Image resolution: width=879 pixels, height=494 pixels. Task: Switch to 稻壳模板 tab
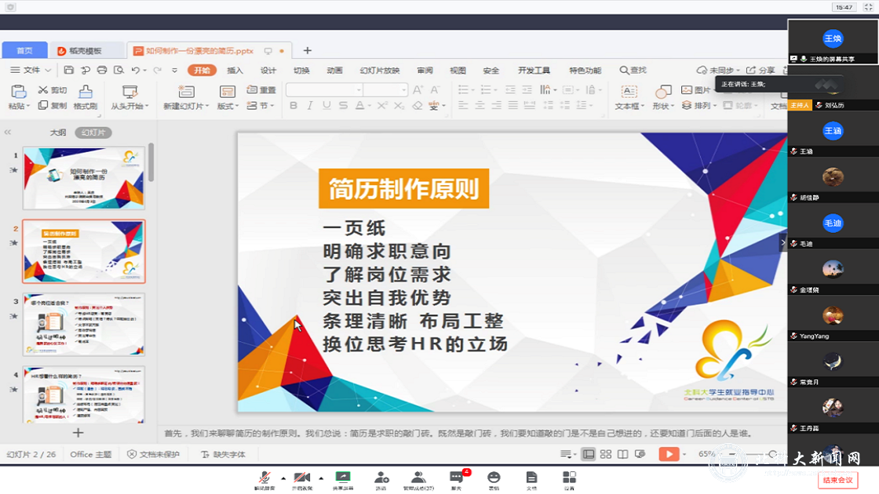tap(86, 50)
